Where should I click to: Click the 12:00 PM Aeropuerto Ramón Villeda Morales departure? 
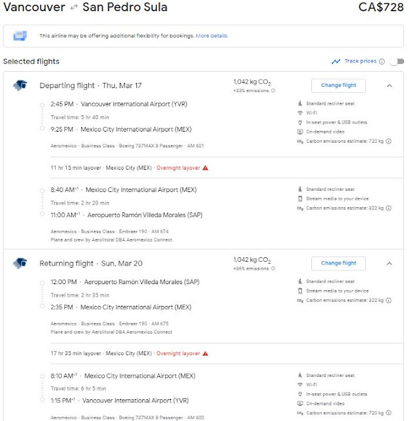tap(125, 282)
